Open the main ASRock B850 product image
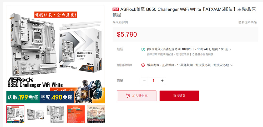The image size is (263, 127). [x=55, y=54]
